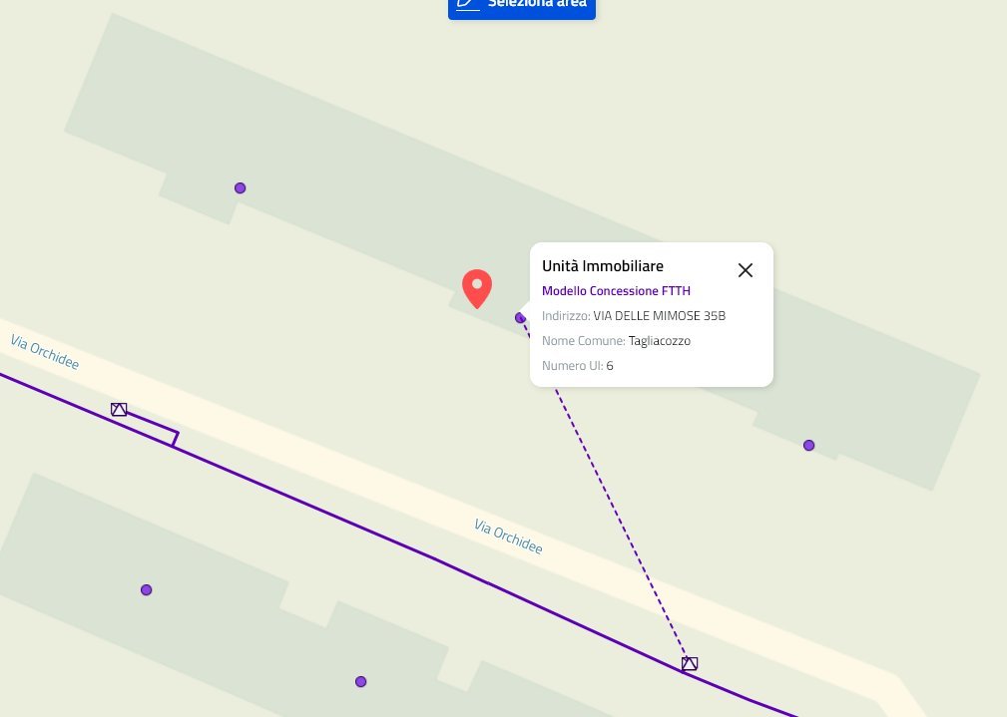Click the purple dot next to the red pin
This screenshot has height=717, width=1007.
[520, 318]
